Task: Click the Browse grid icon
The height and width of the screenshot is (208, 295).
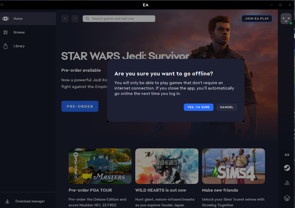Action: click(x=5, y=32)
